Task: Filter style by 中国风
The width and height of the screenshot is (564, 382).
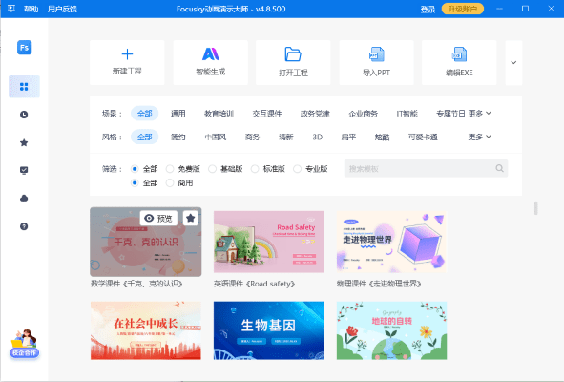Action: click(216, 137)
